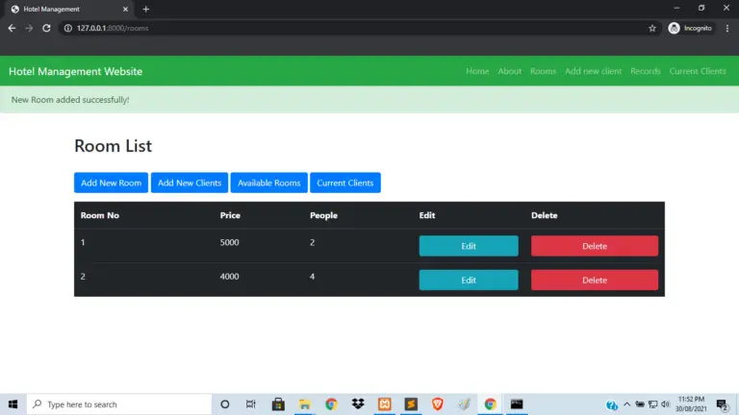
Task: Open volume control in system tray
Action: (666, 404)
